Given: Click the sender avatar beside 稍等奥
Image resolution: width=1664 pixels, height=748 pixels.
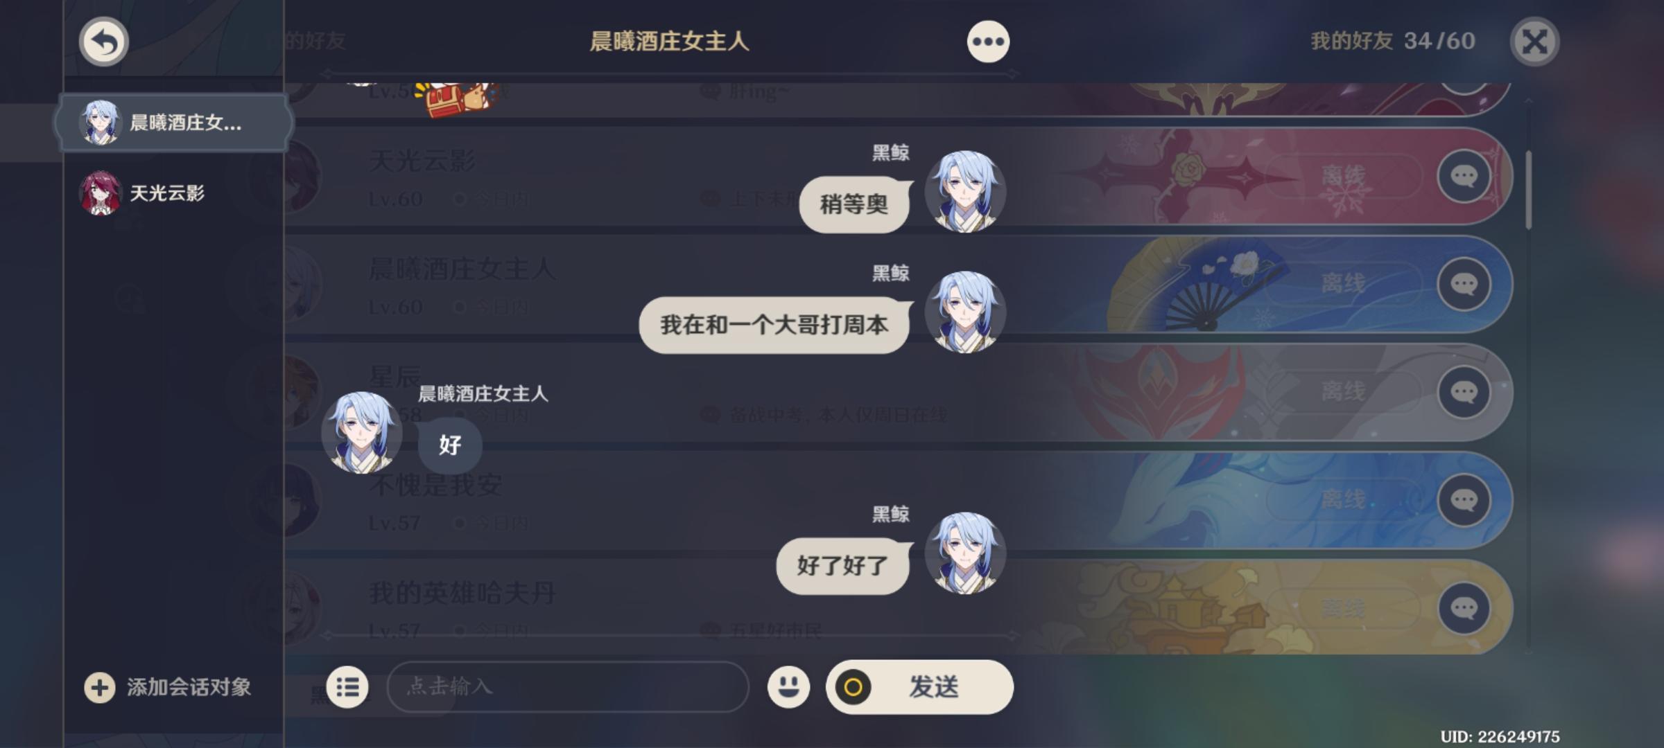Looking at the screenshot, I should pos(965,192).
